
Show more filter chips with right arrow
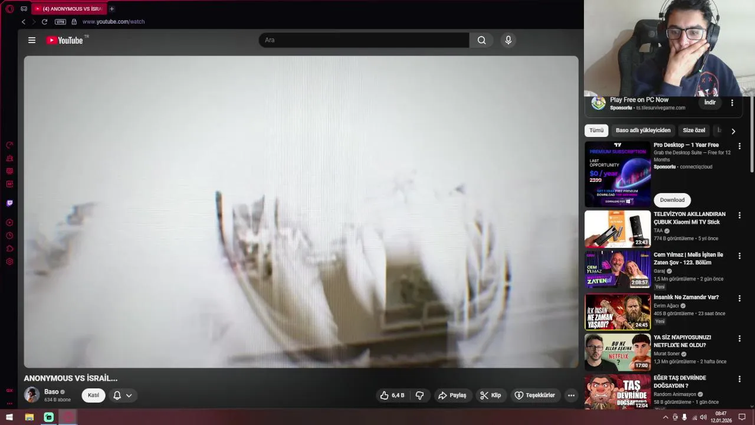click(733, 131)
